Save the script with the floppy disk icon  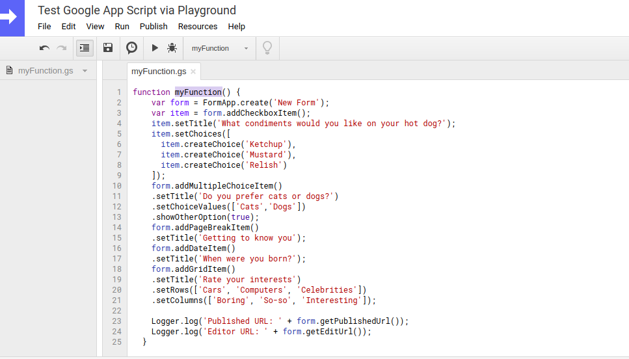coord(108,47)
